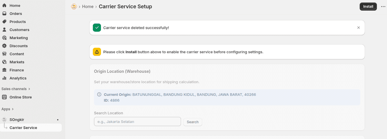
Task: Open Customers via the person icon
Action: click(4, 29)
